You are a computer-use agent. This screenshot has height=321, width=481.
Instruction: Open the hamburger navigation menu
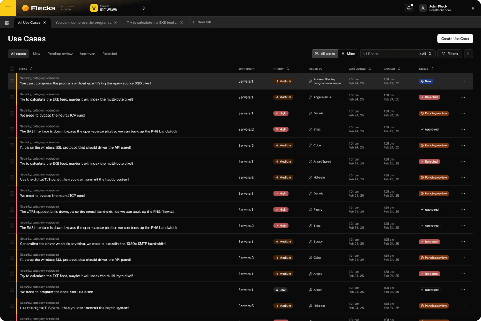[8, 8]
